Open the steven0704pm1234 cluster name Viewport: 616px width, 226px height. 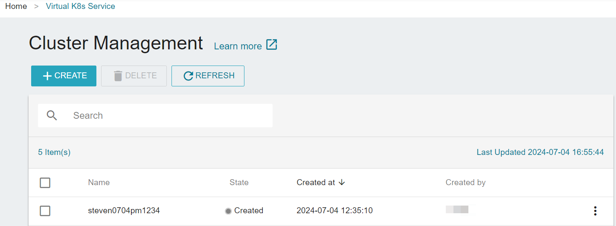[124, 210]
